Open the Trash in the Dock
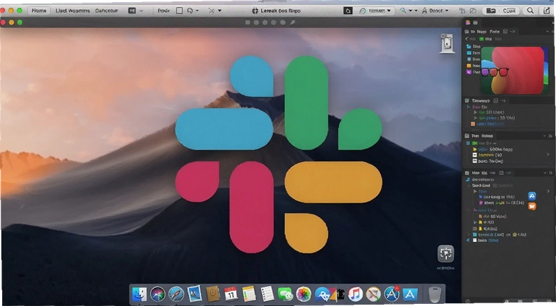This screenshot has width=556, height=306. 435,295
